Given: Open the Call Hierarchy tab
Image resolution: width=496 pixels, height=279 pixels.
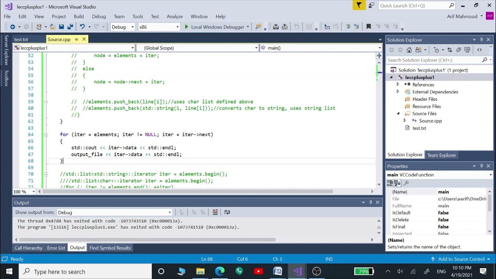Looking at the screenshot, I should click(29, 248).
